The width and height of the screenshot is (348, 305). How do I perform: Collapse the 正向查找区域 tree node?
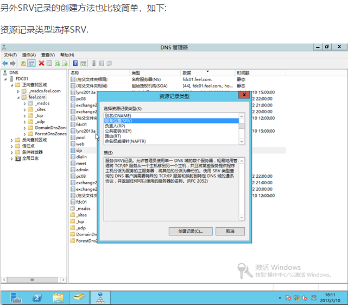pyautogui.click(x=12, y=85)
